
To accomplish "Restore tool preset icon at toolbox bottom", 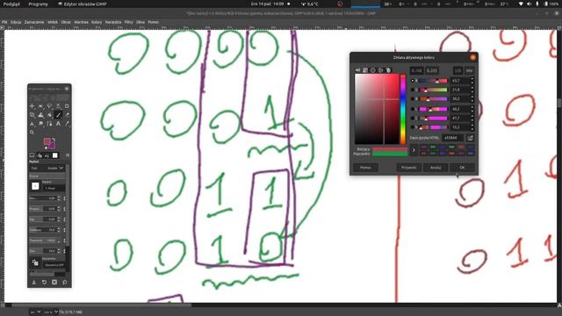I will 44,283.
